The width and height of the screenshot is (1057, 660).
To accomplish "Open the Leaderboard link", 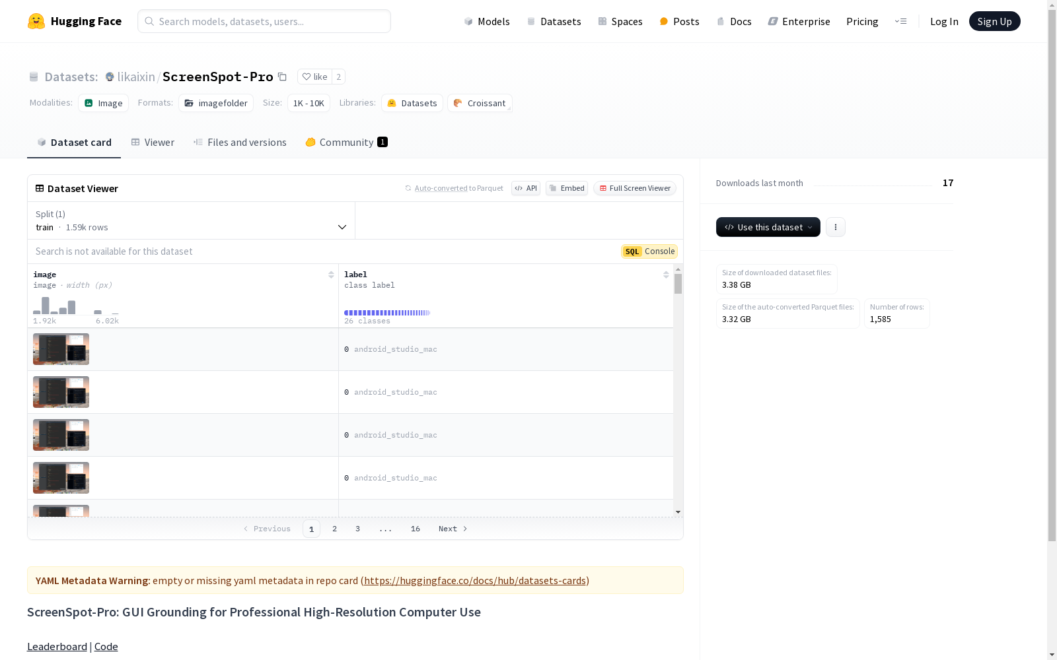I will click(57, 646).
